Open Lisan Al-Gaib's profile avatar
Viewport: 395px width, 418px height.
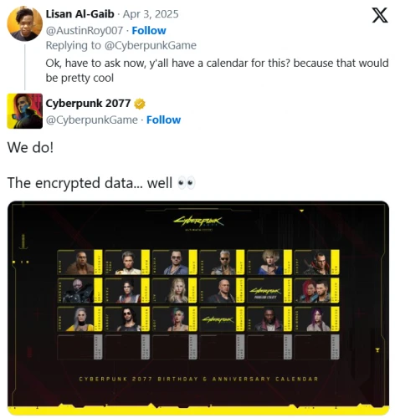coord(25,23)
